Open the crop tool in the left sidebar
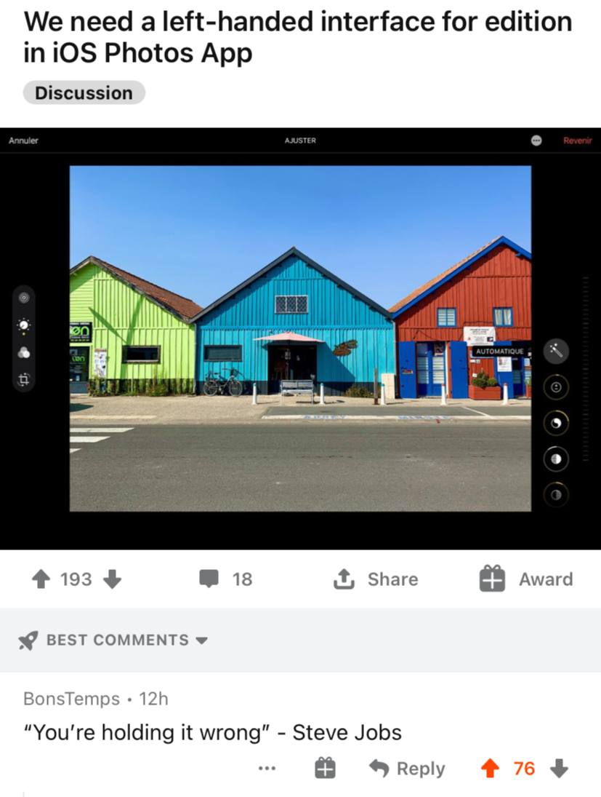 click(x=24, y=378)
